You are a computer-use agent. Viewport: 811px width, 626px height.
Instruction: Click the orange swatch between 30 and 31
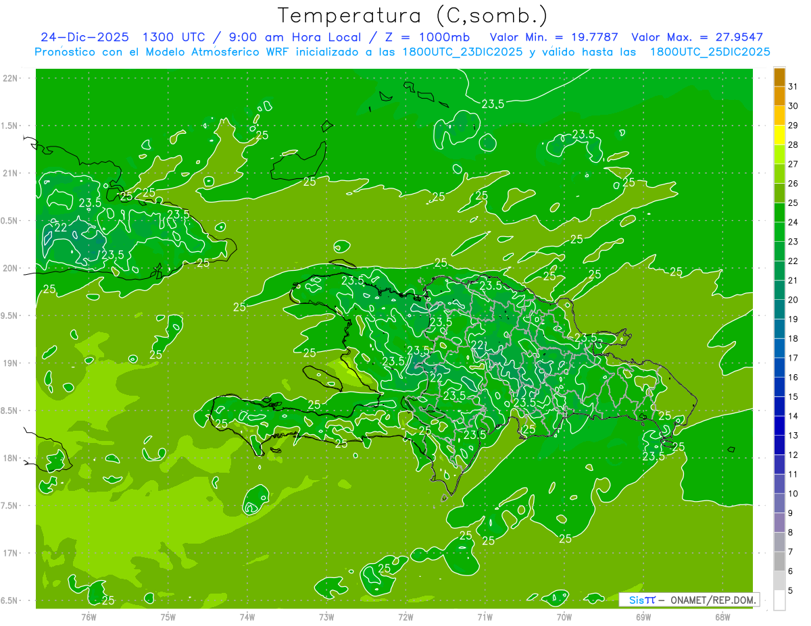point(780,96)
